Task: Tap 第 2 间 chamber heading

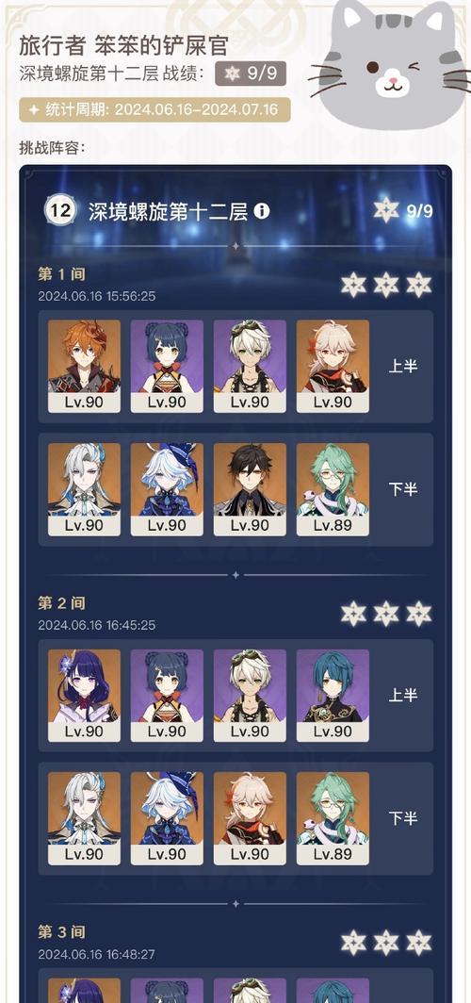Action: pyautogui.click(x=61, y=603)
